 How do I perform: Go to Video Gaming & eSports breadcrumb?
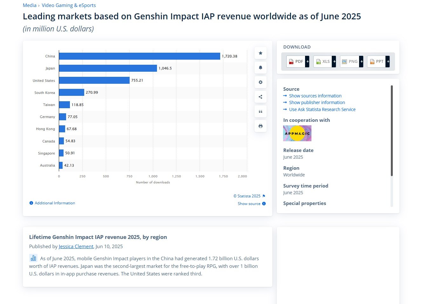pyautogui.click(x=69, y=5)
